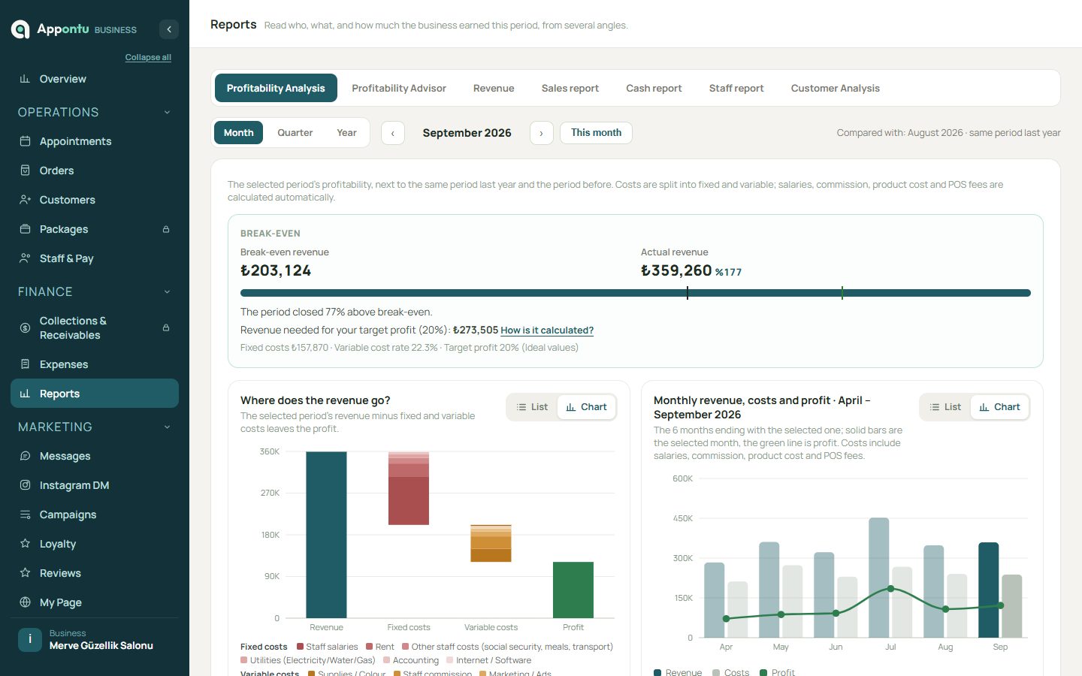Open Overview via its bar chart icon
Screen dimensions: 1082x676
pos(25,79)
